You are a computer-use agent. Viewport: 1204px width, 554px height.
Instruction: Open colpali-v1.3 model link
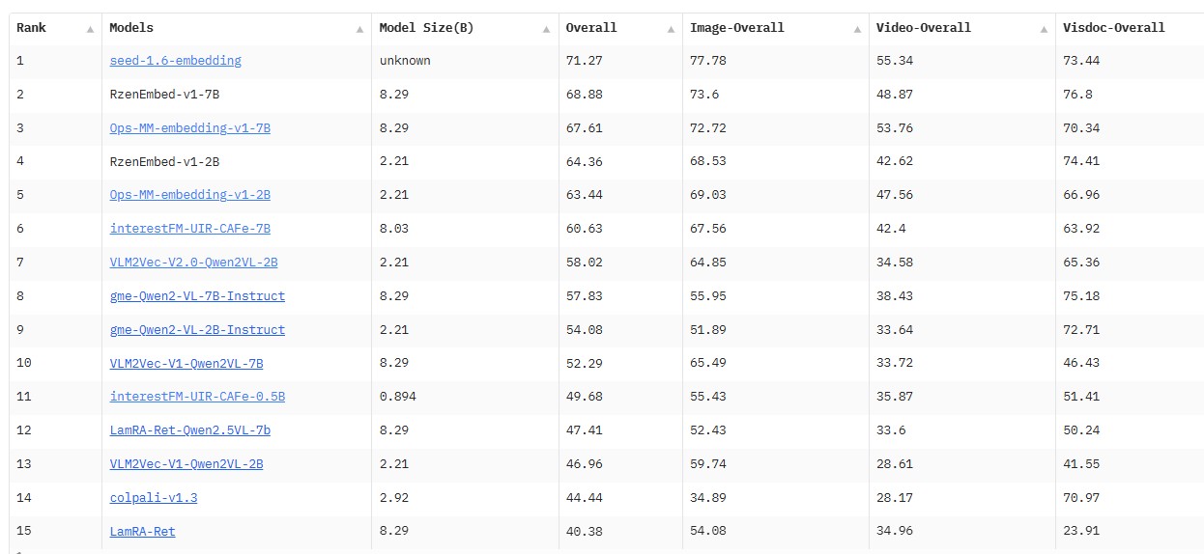click(x=153, y=498)
